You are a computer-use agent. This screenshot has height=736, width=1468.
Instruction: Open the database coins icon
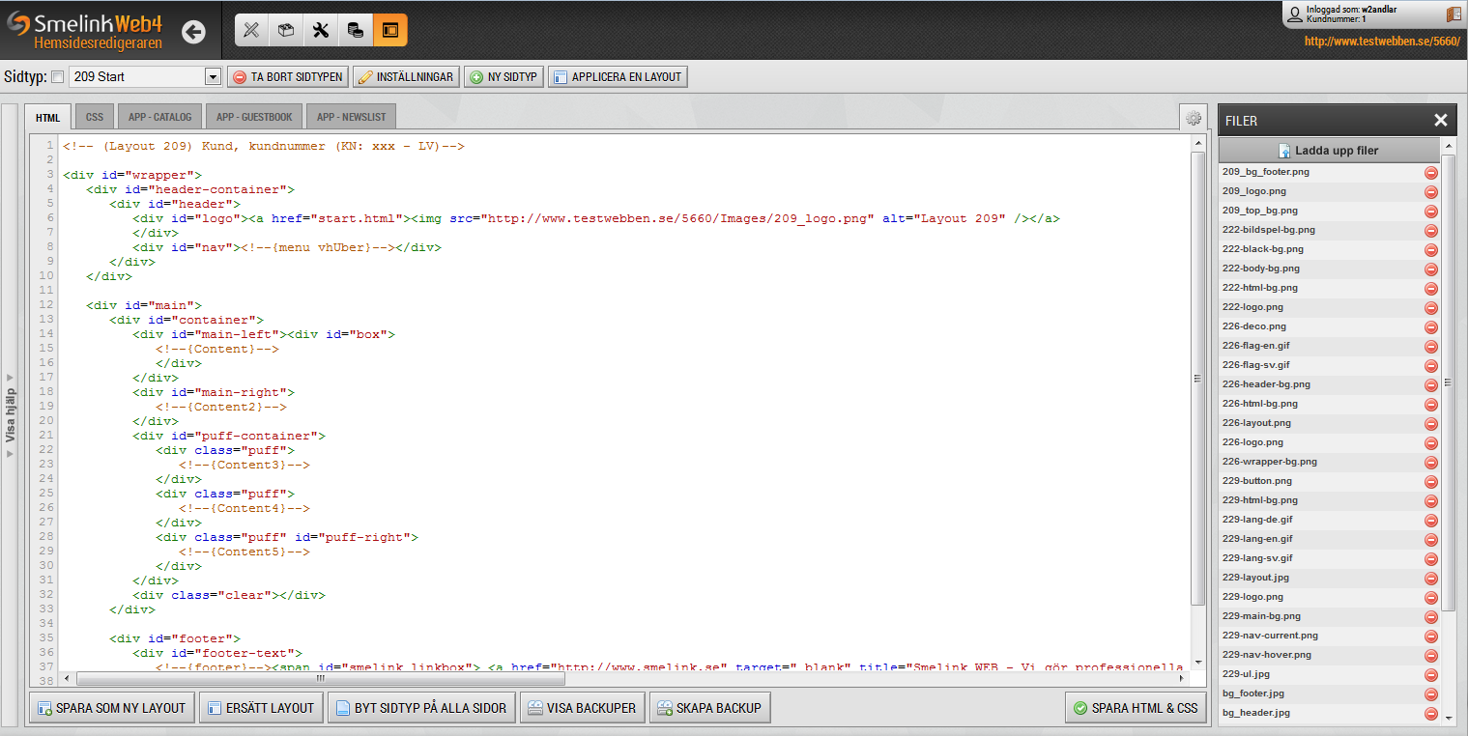(x=356, y=30)
